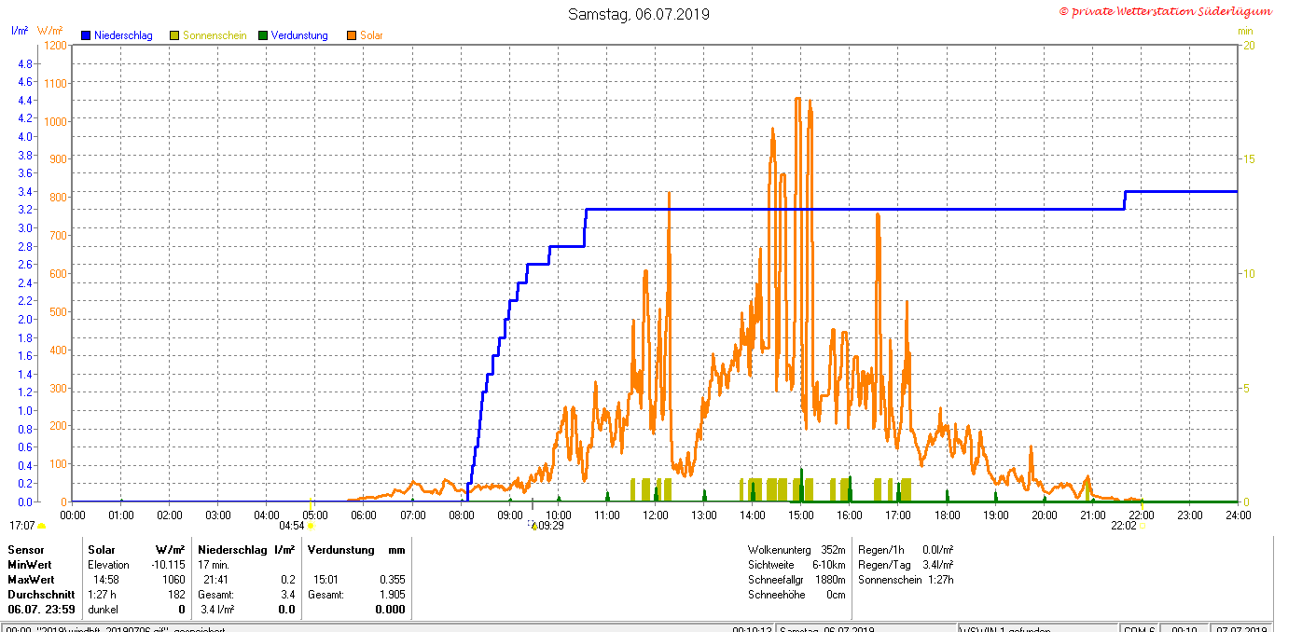Click the 21:41 precipitation max time
Viewport: 1302px width, 632px height.
(216, 580)
